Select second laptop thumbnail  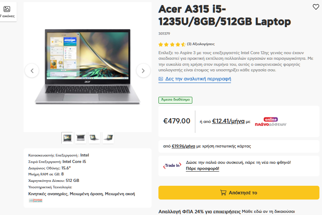[81, 138]
